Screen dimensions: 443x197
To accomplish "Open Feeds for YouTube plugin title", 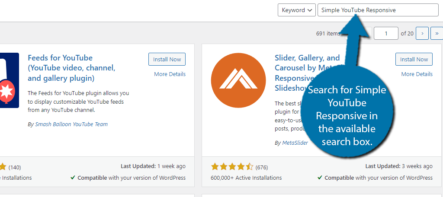I will [71, 68].
